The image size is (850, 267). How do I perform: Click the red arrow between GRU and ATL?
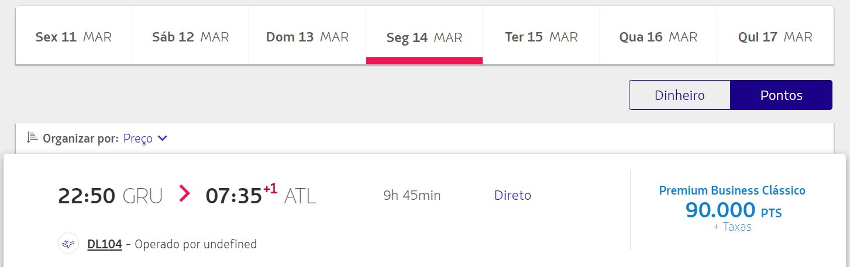click(x=185, y=193)
